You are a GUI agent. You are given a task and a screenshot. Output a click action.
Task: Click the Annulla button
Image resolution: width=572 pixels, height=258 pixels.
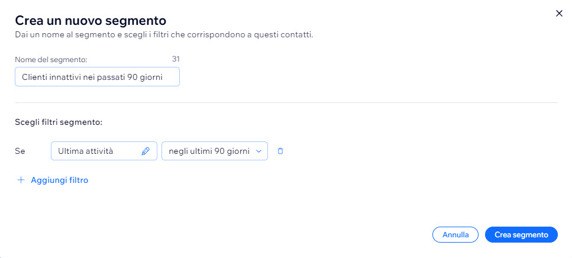[455, 235]
